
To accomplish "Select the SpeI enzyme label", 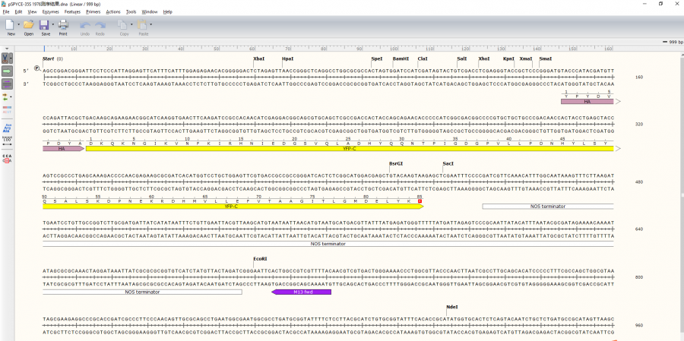I will 376,58.
